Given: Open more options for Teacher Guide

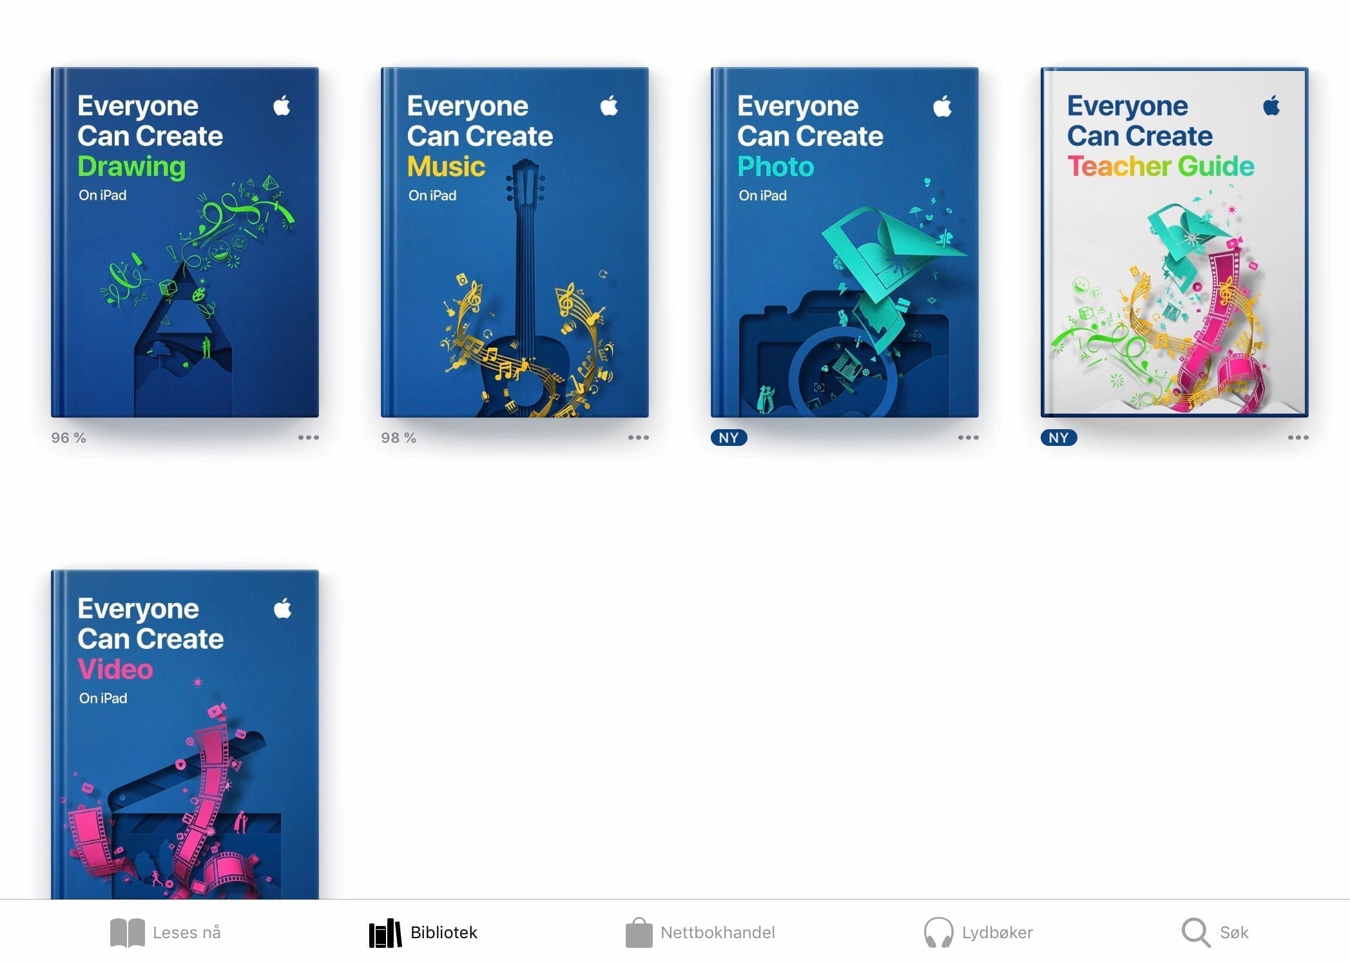Looking at the screenshot, I should click(x=1298, y=438).
